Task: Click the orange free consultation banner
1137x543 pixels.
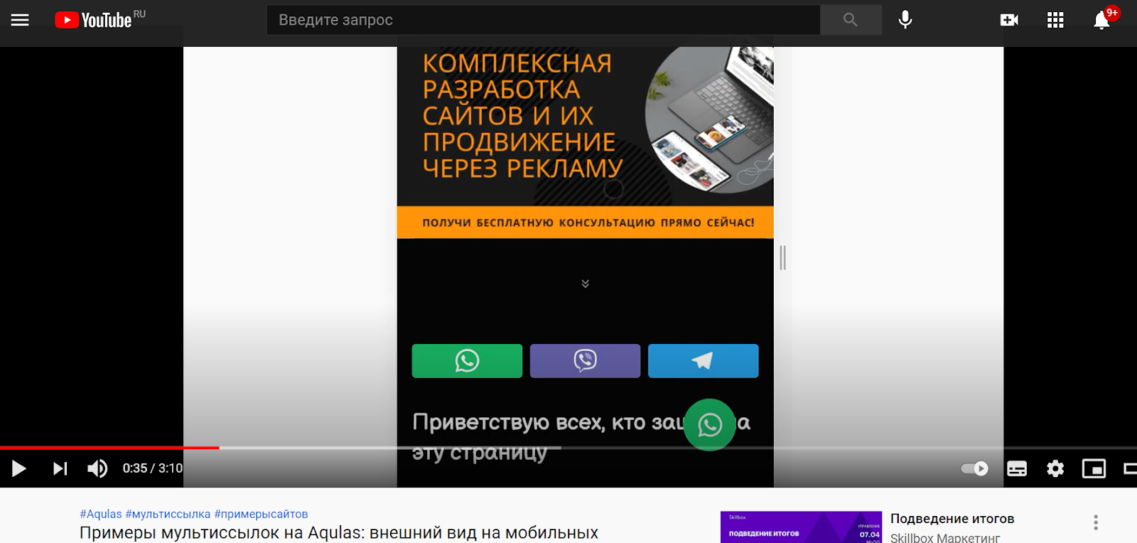Action: [x=586, y=222]
